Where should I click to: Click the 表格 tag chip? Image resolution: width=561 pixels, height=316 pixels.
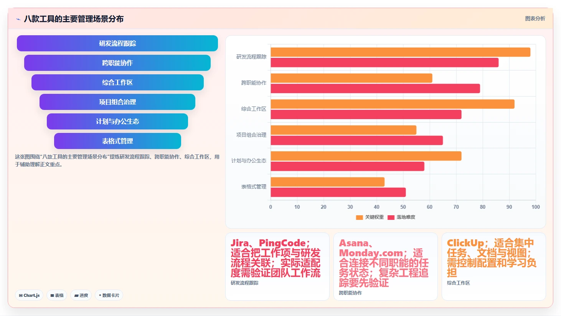(x=57, y=295)
